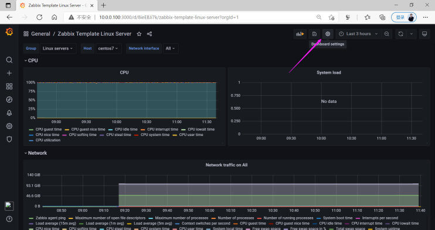
Task: Open the System load panel title menu
Action: pyautogui.click(x=329, y=72)
